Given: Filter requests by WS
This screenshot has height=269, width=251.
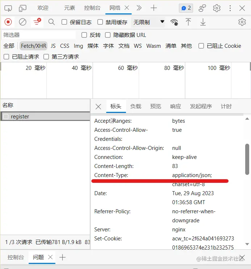Looking at the screenshot, I should click(x=138, y=46).
